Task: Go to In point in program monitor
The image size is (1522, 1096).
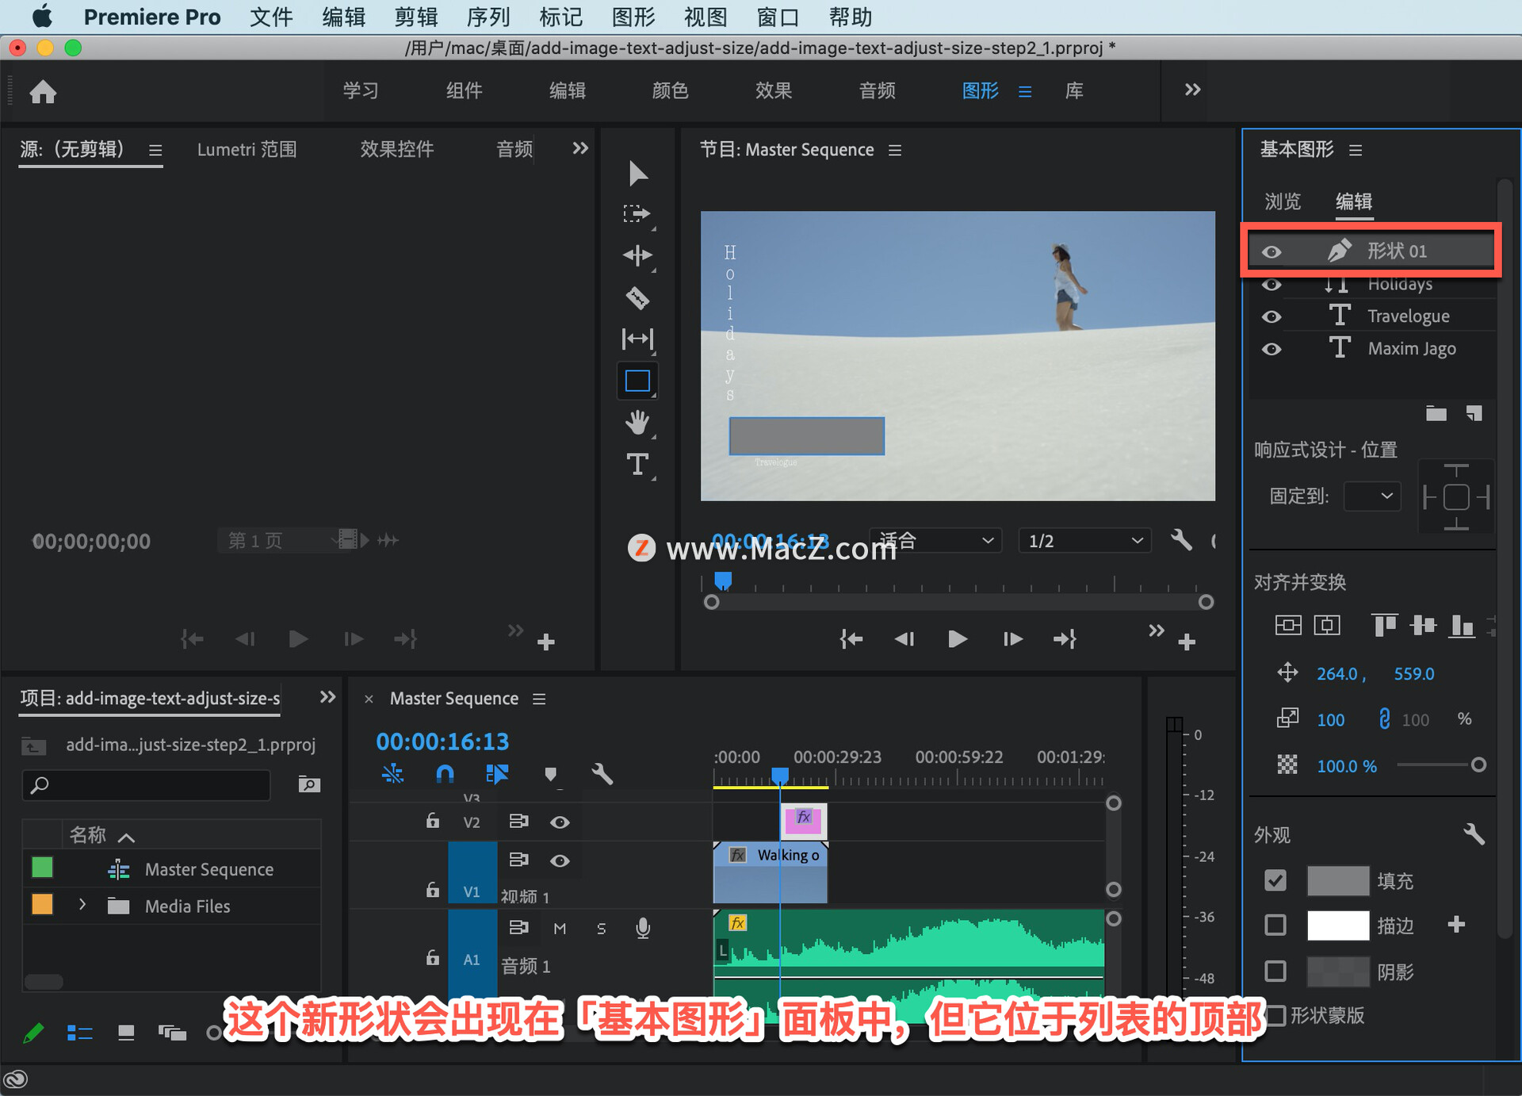Action: [x=851, y=638]
